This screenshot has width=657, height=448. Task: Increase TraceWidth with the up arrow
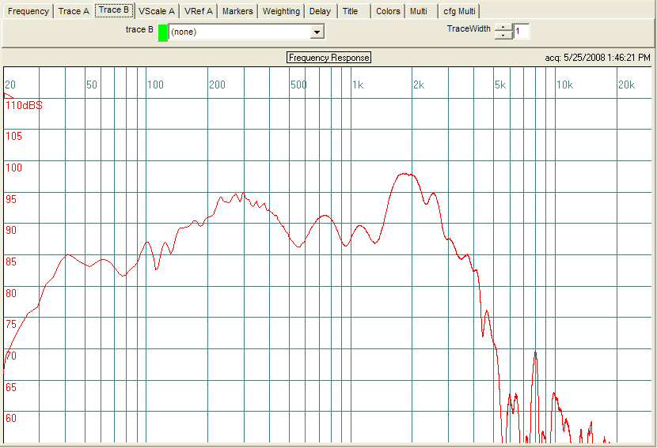click(503, 28)
